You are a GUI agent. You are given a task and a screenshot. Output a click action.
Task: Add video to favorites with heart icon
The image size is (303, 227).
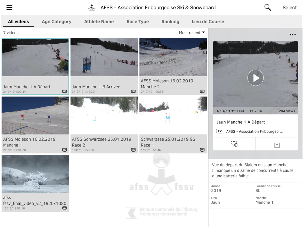[x=234, y=144]
